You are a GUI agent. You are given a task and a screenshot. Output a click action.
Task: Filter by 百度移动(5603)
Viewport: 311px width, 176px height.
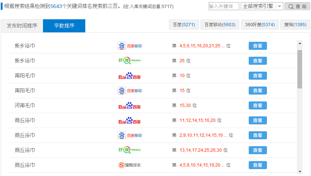coord(220,25)
